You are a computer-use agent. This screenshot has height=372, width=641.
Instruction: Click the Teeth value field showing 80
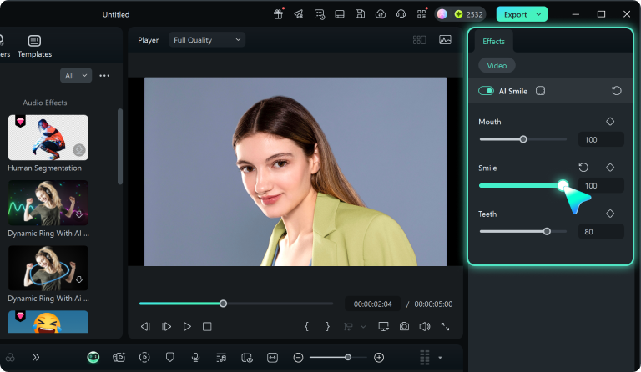click(601, 232)
